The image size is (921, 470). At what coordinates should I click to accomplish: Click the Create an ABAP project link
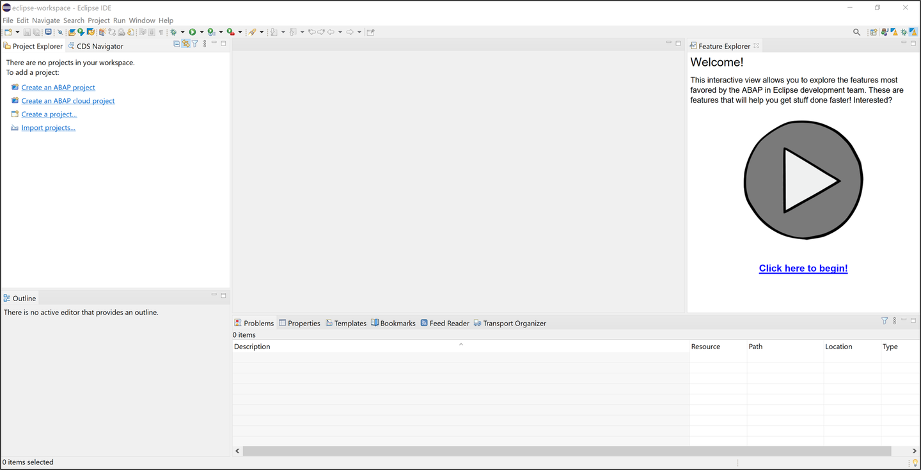tap(58, 88)
